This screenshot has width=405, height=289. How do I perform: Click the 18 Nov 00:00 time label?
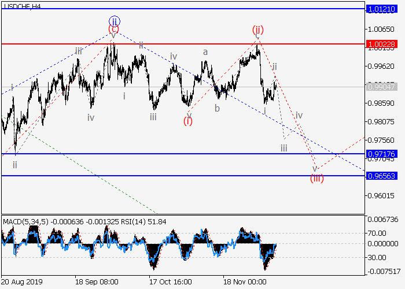point(245,282)
